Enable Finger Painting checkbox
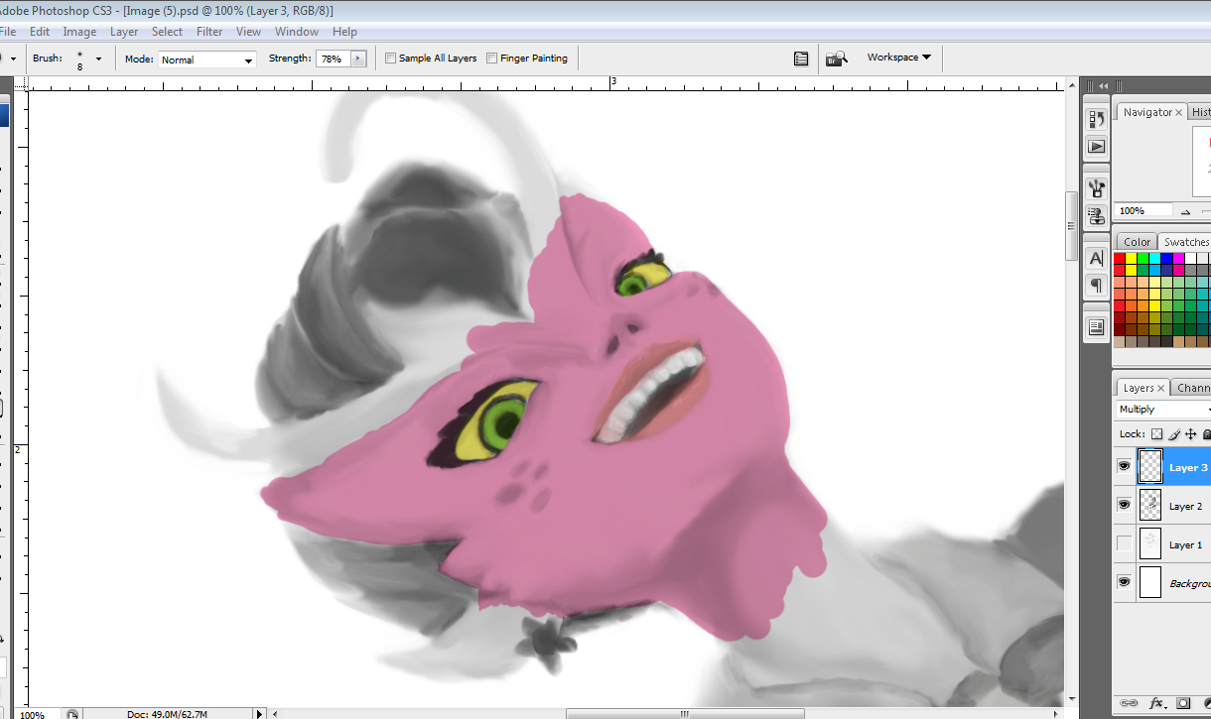The image size is (1211, 719). pyautogui.click(x=491, y=59)
